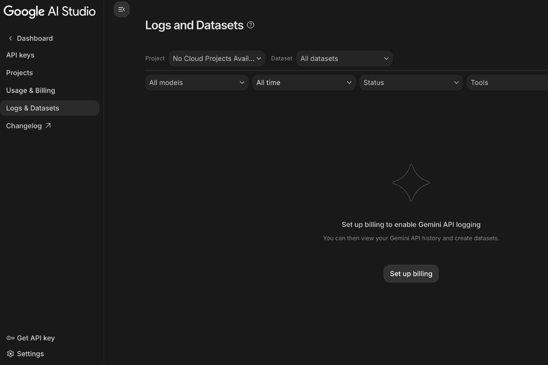Open Usage & Billing page
The image size is (548, 365).
tap(31, 90)
